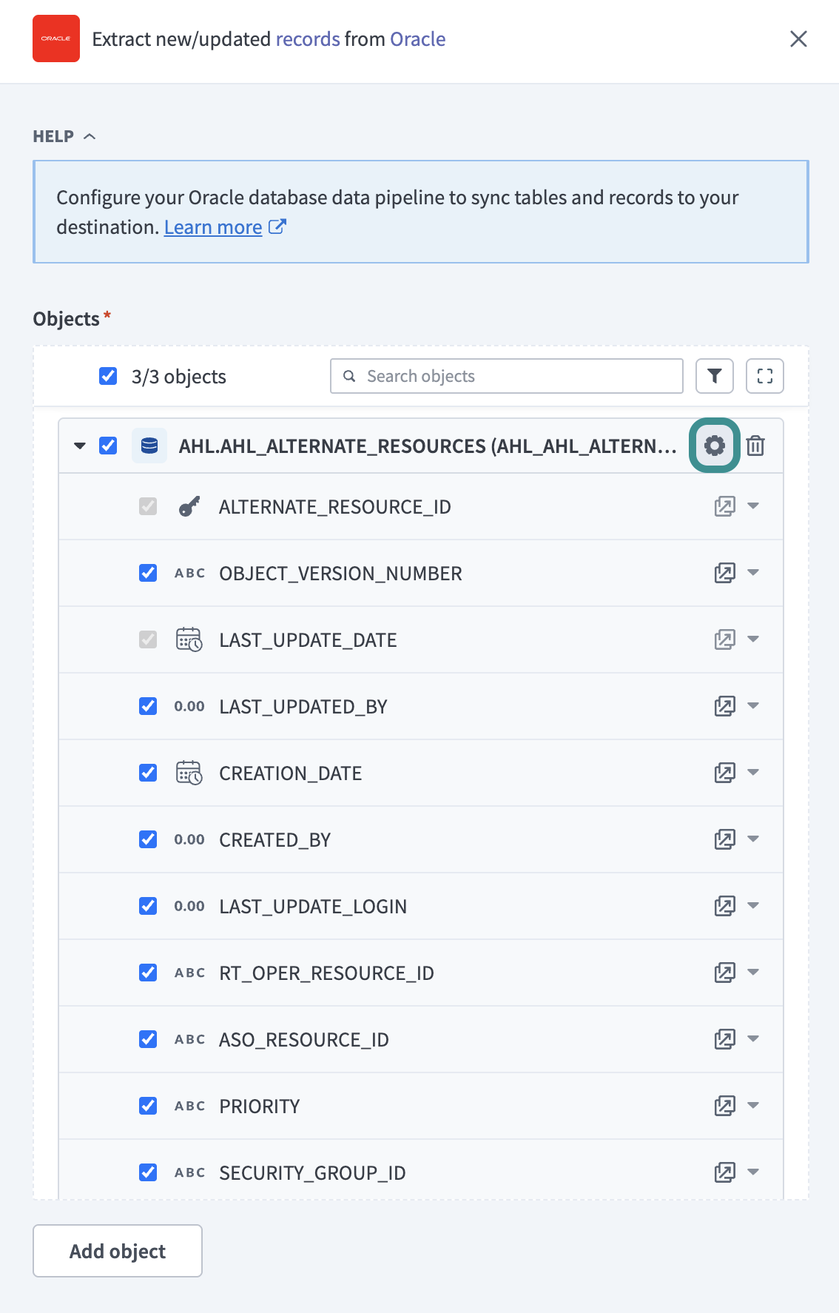Uncheck PRIORITY field checkbox
This screenshot has height=1313, width=839.
[x=148, y=1106]
